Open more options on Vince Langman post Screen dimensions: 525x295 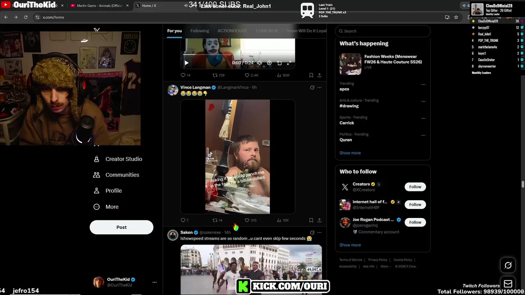(320, 87)
